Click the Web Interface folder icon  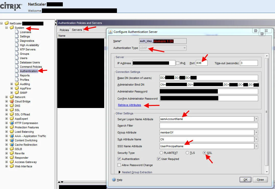(12, 166)
